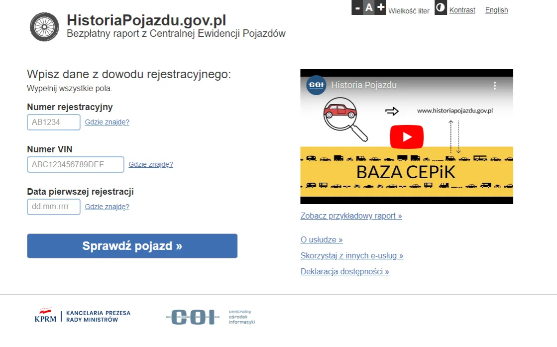The width and height of the screenshot is (557, 347).
Task: Focus the Numer rejestracyjny input field
Action: pos(54,122)
